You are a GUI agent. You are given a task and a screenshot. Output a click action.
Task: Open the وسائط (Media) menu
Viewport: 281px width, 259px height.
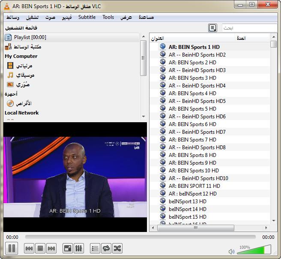click(13, 17)
